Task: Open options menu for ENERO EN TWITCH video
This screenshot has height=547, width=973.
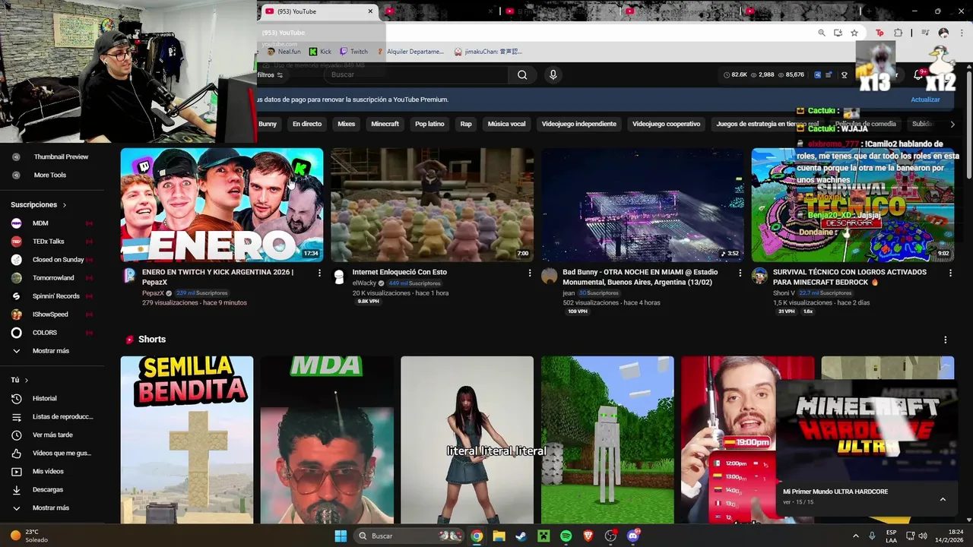Action: (319, 273)
